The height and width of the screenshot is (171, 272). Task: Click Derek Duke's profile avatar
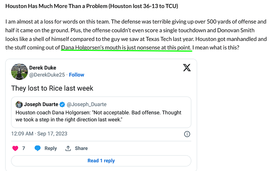click(x=19, y=71)
